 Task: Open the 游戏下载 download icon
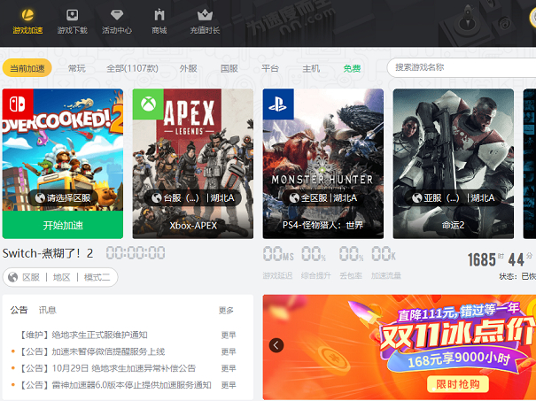pos(72,15)
